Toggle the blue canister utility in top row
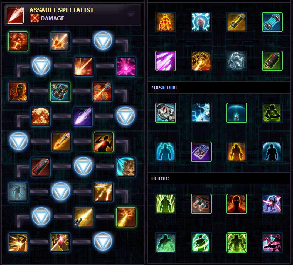 tap(272, 22)
